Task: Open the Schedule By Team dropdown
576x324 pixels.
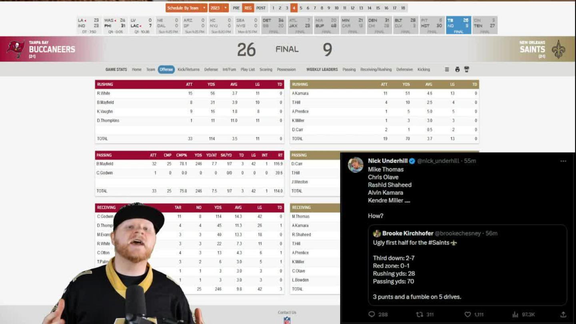Action: tap(186, 8)
